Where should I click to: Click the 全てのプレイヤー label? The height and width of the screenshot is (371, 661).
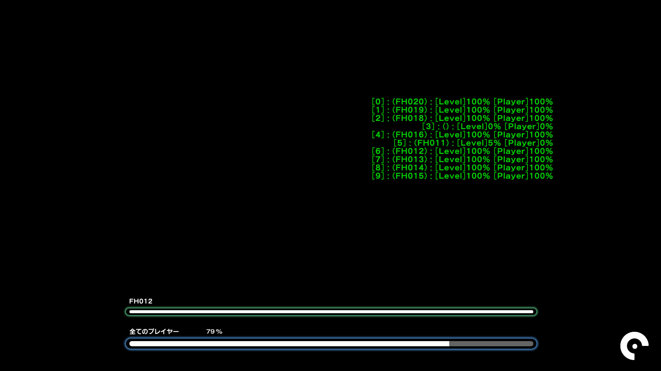(x=154, y=331)
